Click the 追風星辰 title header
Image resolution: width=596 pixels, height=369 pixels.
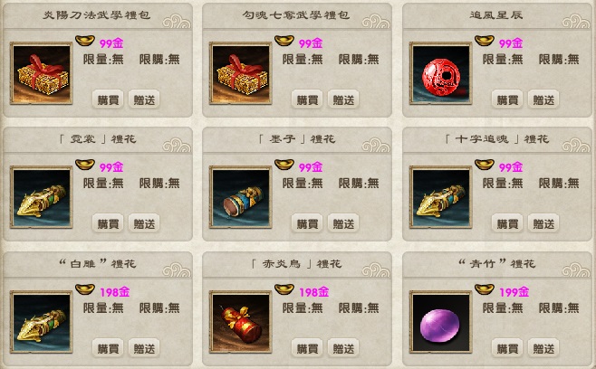pyautogui.click(x=496, y=14)
